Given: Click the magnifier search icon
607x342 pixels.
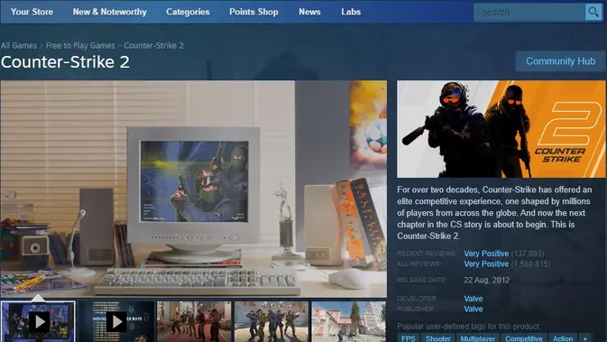Looking at the screenshot, I should pos(593,12).
